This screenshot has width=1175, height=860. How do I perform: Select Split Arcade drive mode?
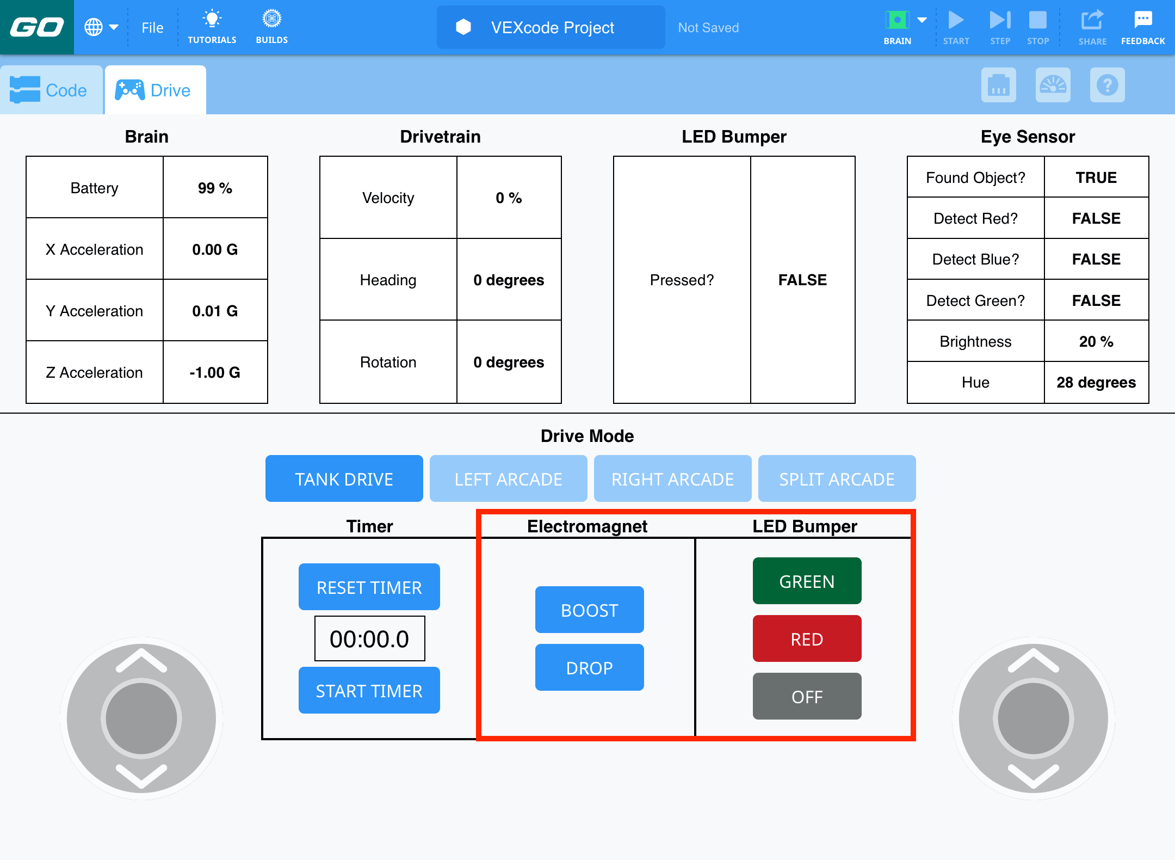point(837,478)
